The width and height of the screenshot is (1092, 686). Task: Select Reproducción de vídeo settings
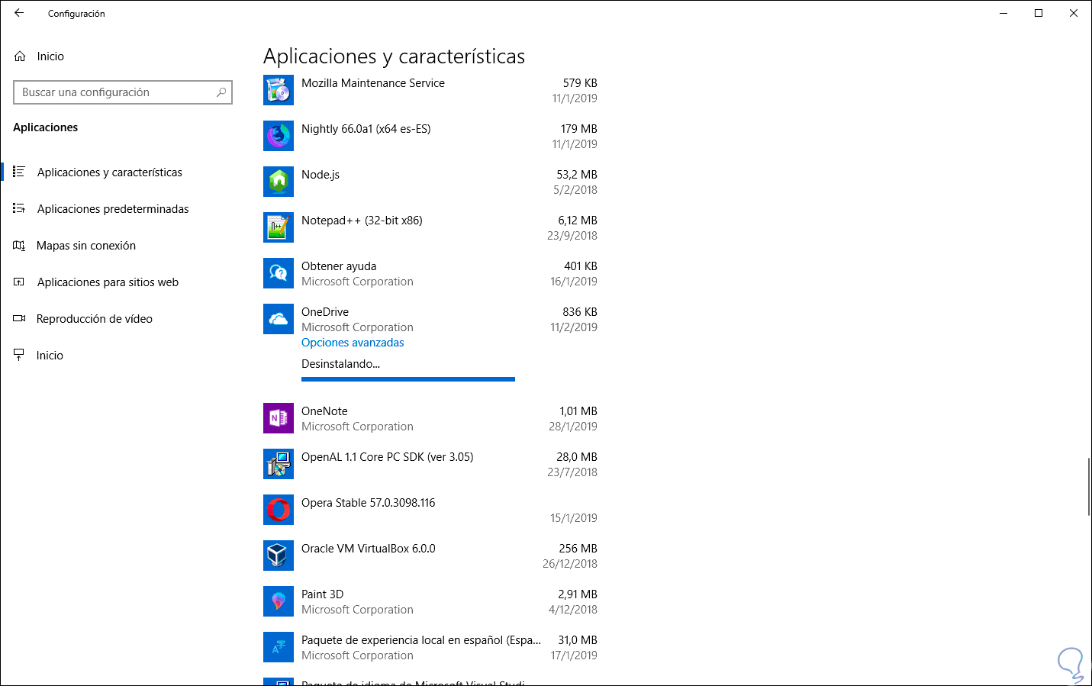click(x=95, y=319)
